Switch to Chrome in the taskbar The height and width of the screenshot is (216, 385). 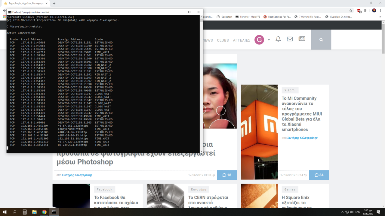(44, 212)
